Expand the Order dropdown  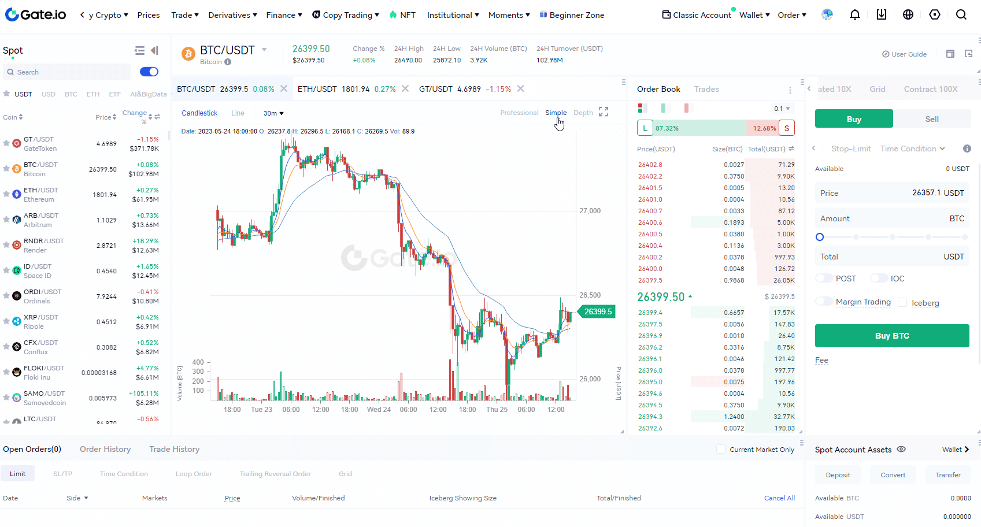[x=792, y=15]
